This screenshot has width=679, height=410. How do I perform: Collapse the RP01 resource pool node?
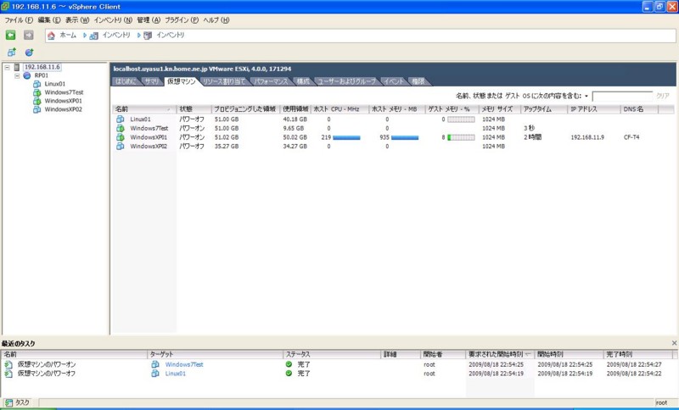17,75
